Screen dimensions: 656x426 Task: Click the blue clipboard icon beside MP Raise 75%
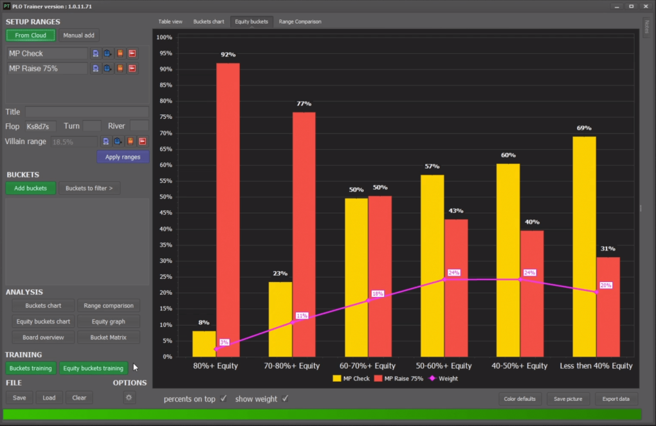[107, 68]
